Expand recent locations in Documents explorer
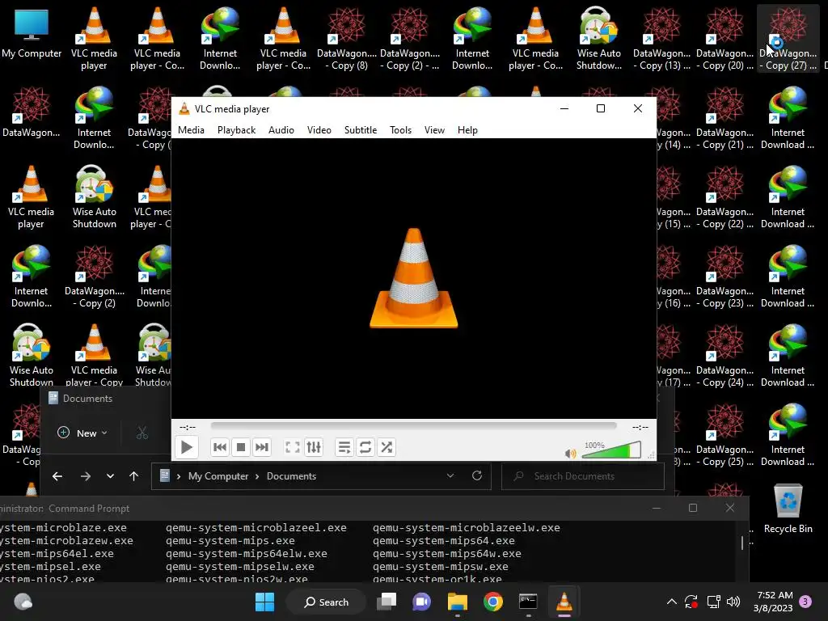 point(110,476)
